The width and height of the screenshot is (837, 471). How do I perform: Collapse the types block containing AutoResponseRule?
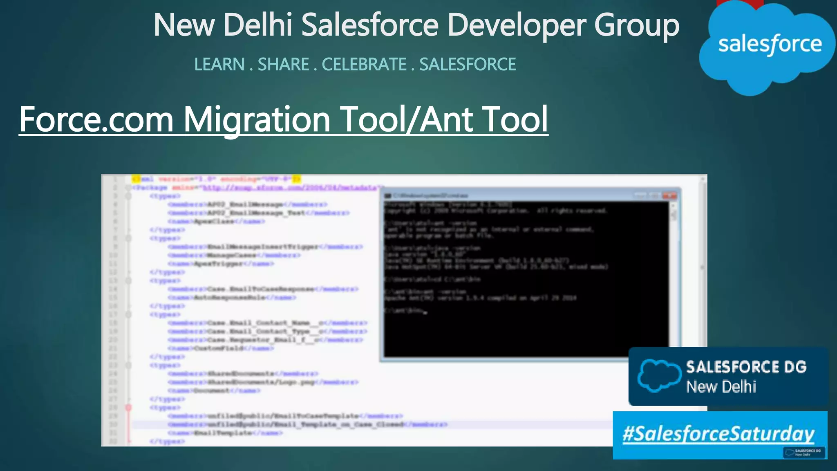point(128,281)
